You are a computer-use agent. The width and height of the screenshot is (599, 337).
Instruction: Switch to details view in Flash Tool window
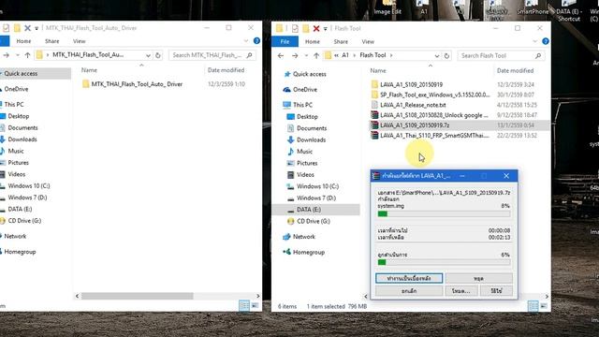[533, 306]
